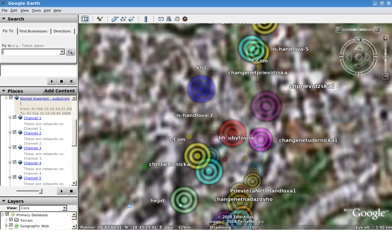
Task: Click the search magnifier button
Action: pyautogui.click(x=71, y=52)
